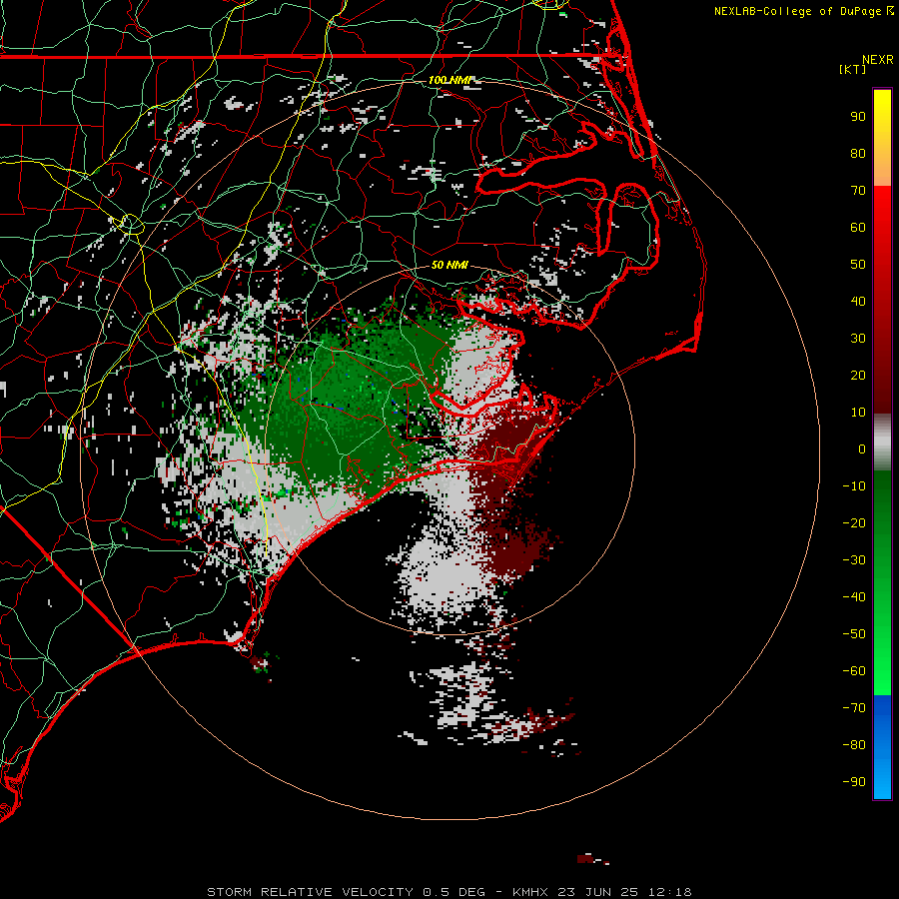This screenshot has height=899, width=899.
Task: Click the -60 value on the velocity scale
Action: click(x=854, y=671)
